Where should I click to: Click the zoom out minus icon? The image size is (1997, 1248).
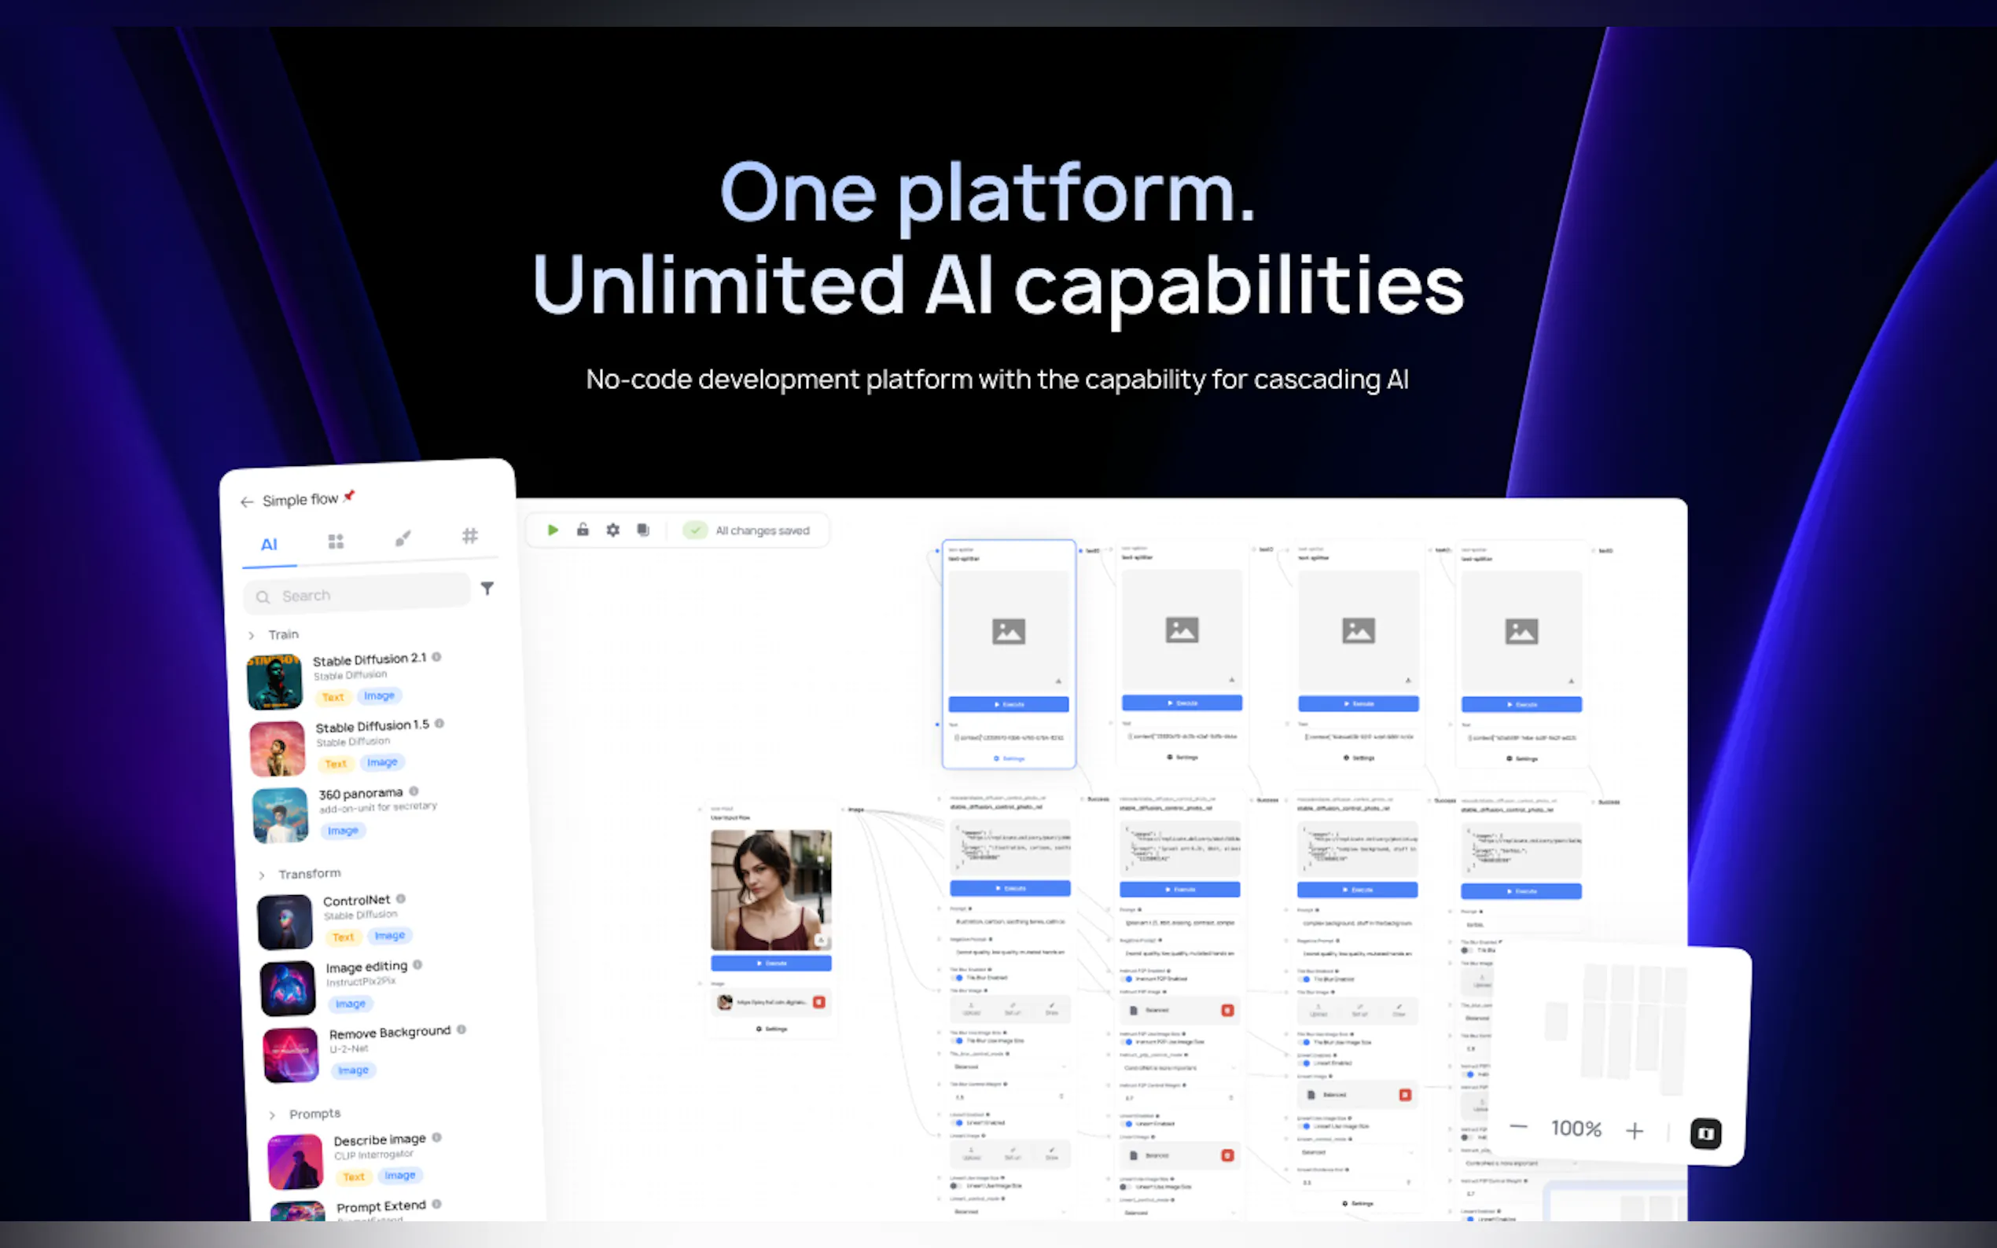click(x=1518, y=1128)
